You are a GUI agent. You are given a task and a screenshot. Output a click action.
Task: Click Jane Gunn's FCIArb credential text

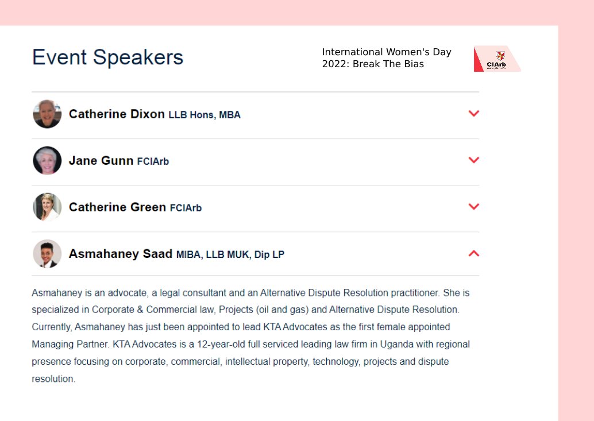[153, 161]
